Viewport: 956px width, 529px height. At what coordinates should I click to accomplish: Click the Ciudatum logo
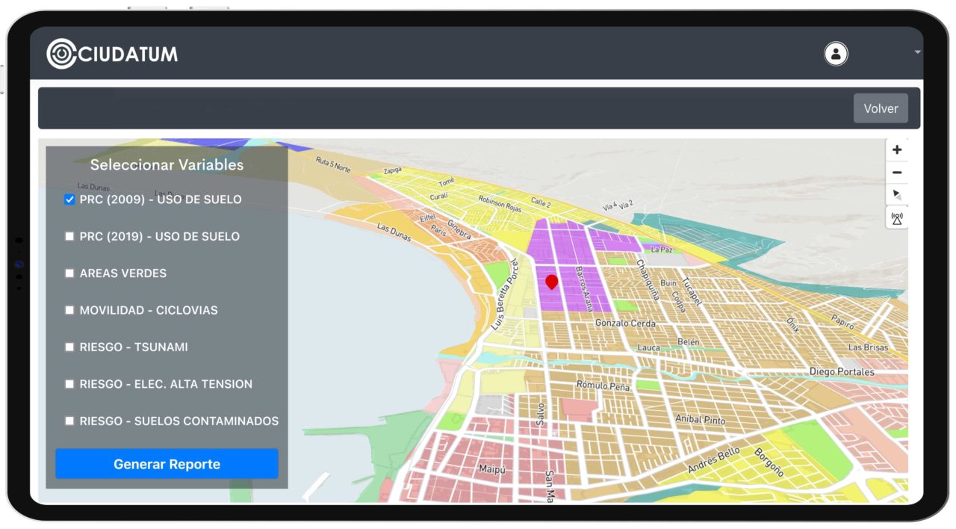tap(112, 54)
